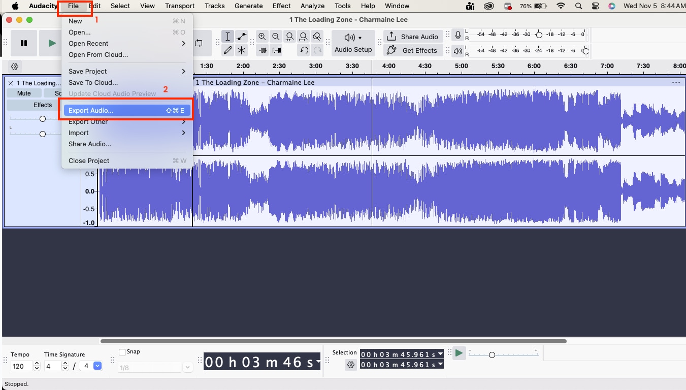Viewport: 686px width, 390px height.
Task: Trim audio outside the selection
Action: pyautogui.click(x=263, y=50)
